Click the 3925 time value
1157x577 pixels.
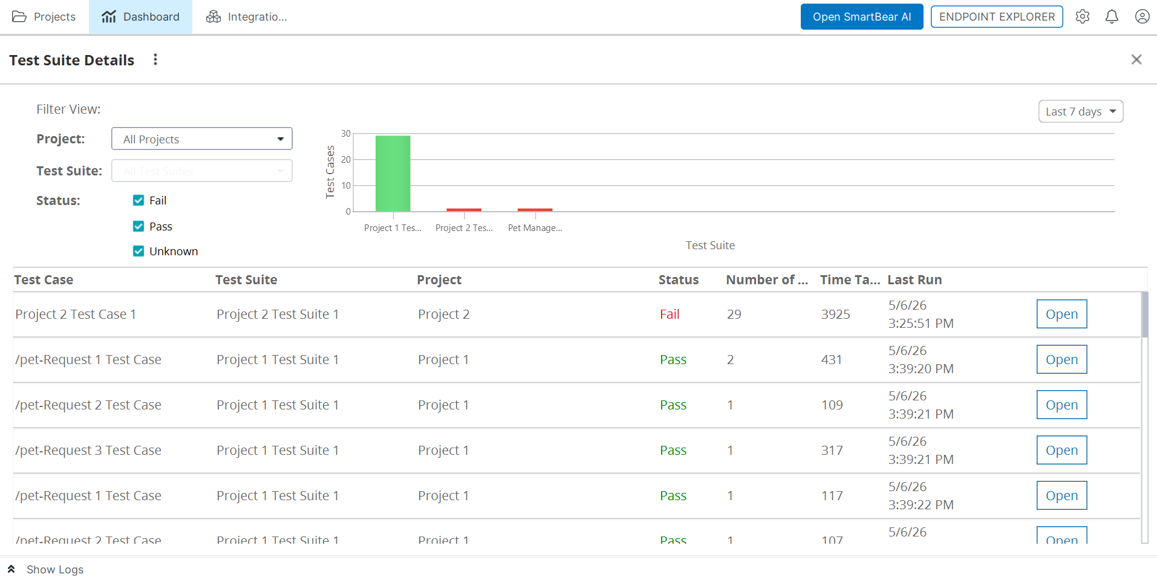836,314
